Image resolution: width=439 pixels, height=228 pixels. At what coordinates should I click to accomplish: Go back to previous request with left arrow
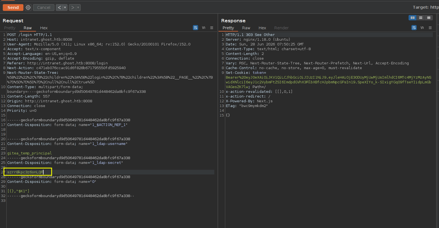point(59,8)
